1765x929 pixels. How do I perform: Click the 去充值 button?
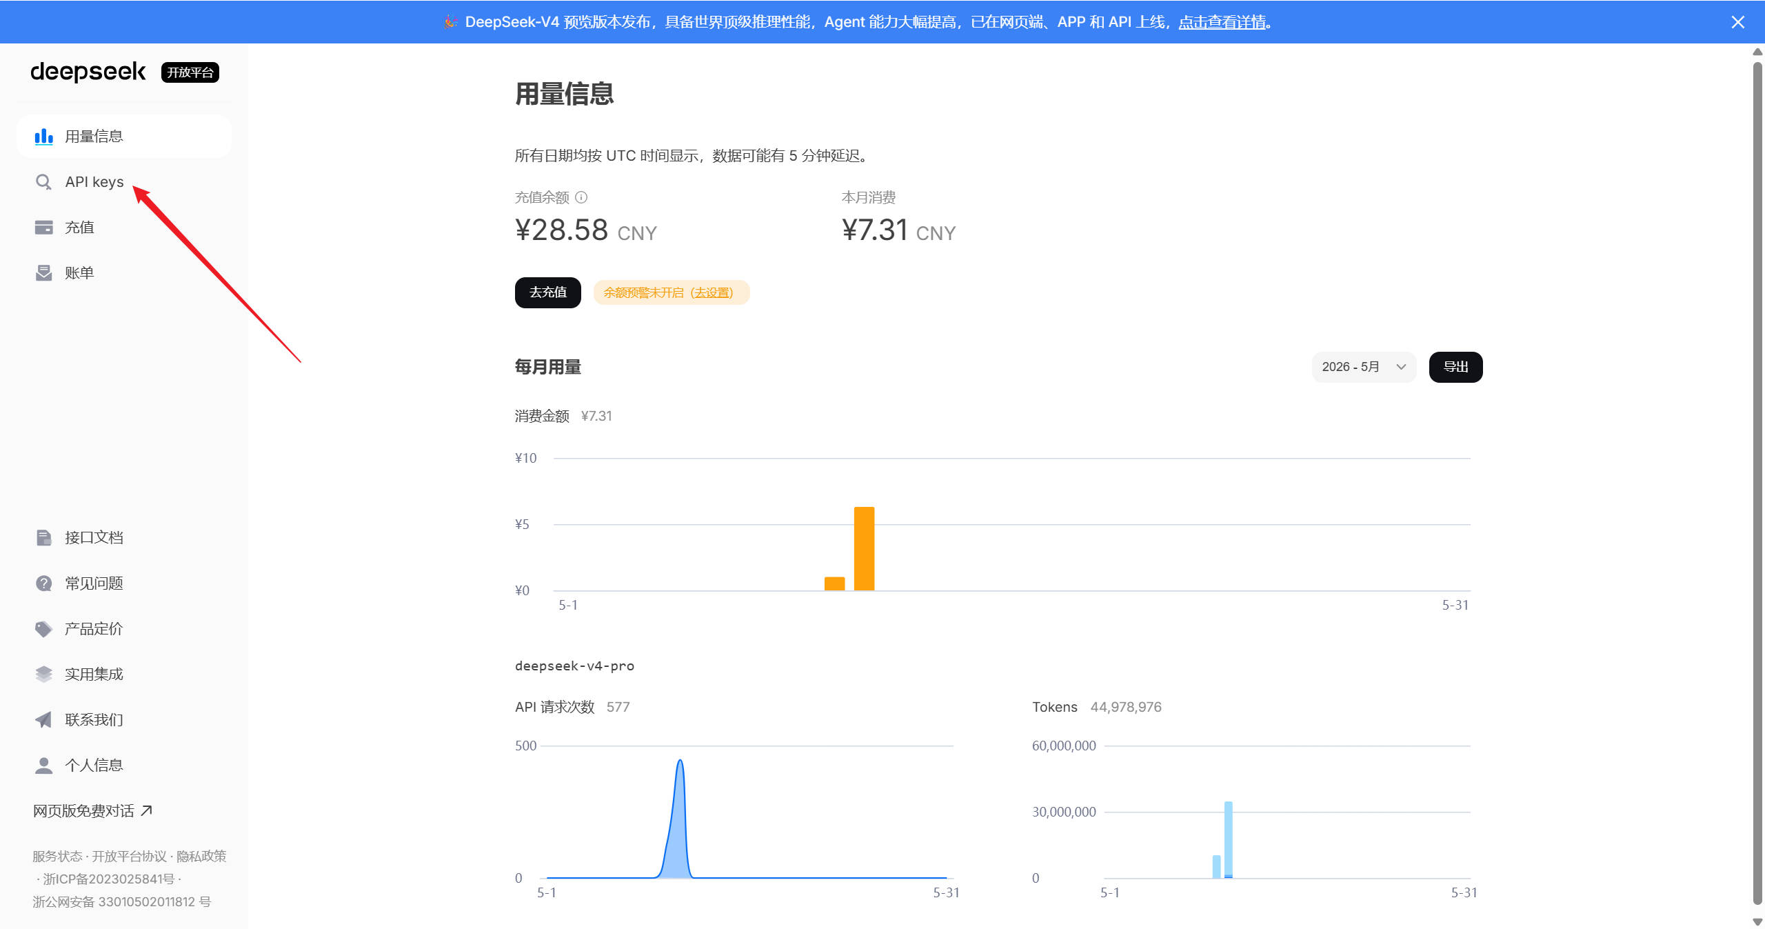coord(547,292)
